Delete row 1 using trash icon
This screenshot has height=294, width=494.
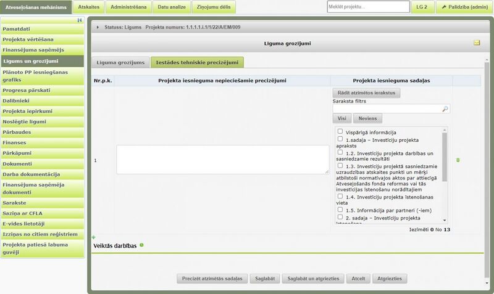[x=458, y=160]
